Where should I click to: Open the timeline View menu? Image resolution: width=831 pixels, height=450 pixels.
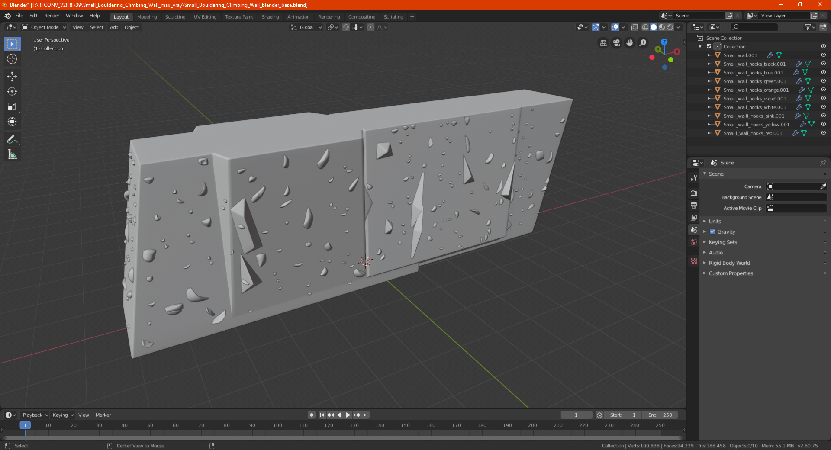point(84,415)
